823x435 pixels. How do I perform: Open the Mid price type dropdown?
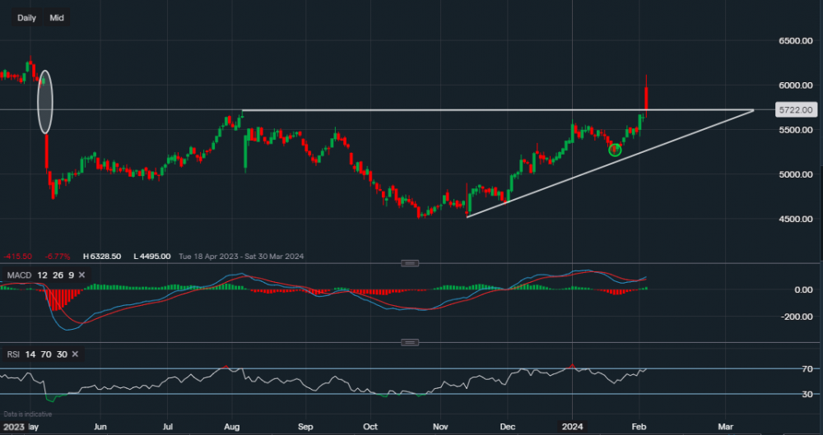57,17
